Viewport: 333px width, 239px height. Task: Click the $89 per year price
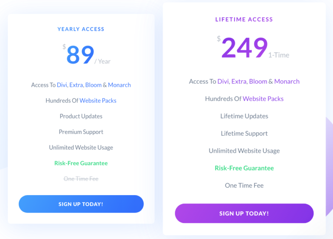(81, 55)
